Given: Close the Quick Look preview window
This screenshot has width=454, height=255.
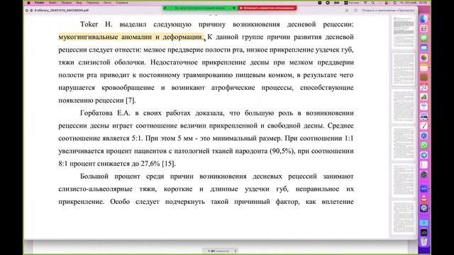Looking at the screenshot, I should (27, 10).
